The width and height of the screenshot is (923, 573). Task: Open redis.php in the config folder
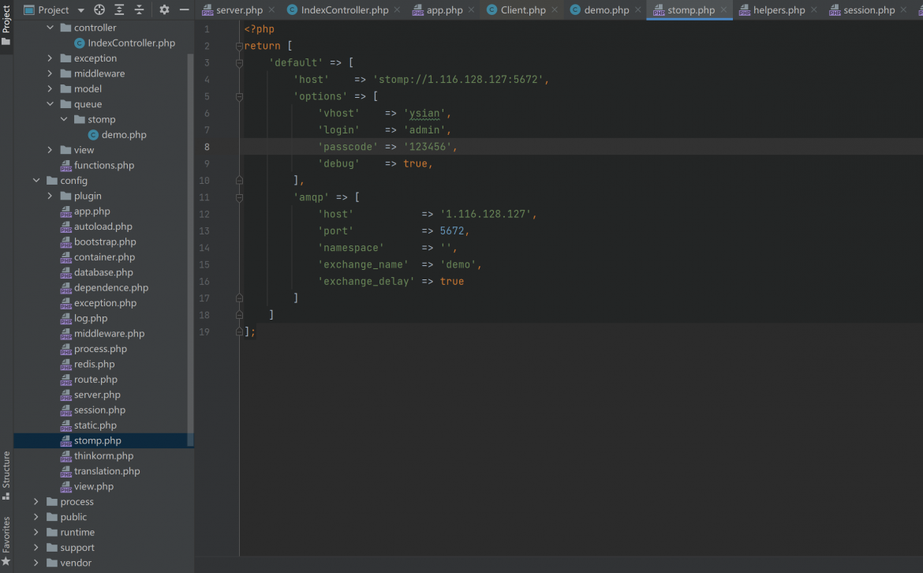pyautogui.click(x=94, y=364)
